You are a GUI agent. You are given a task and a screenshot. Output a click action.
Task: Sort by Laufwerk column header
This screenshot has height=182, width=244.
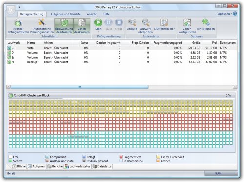[x=14, y=43]
